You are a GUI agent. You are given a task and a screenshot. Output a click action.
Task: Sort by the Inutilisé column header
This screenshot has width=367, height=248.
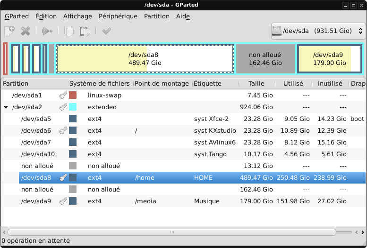(330, 83)
